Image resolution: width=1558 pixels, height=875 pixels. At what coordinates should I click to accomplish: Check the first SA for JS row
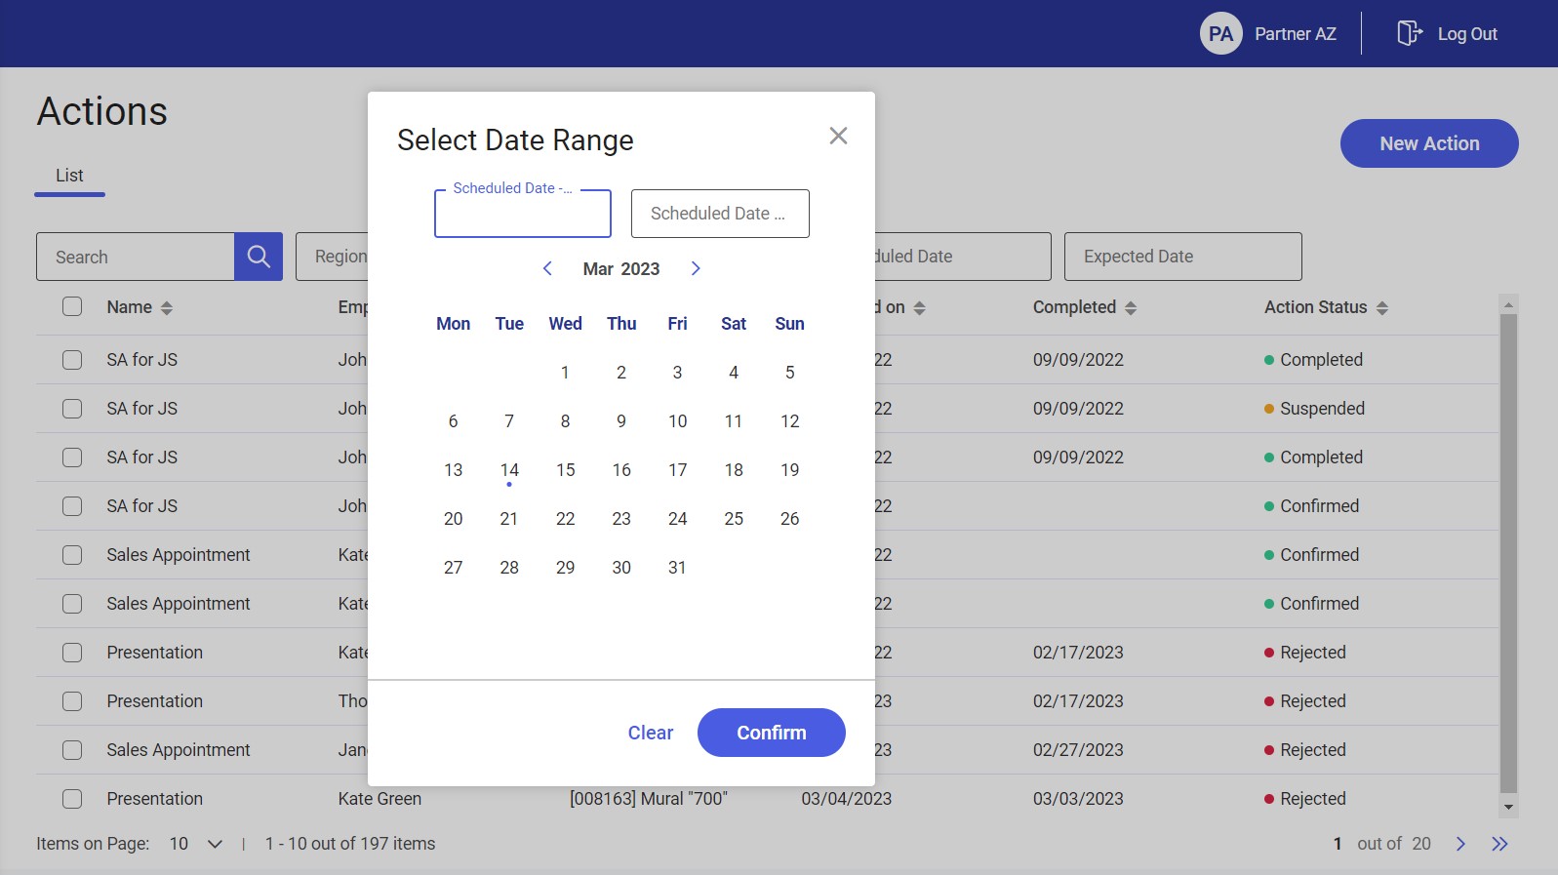tap(72, 360)
